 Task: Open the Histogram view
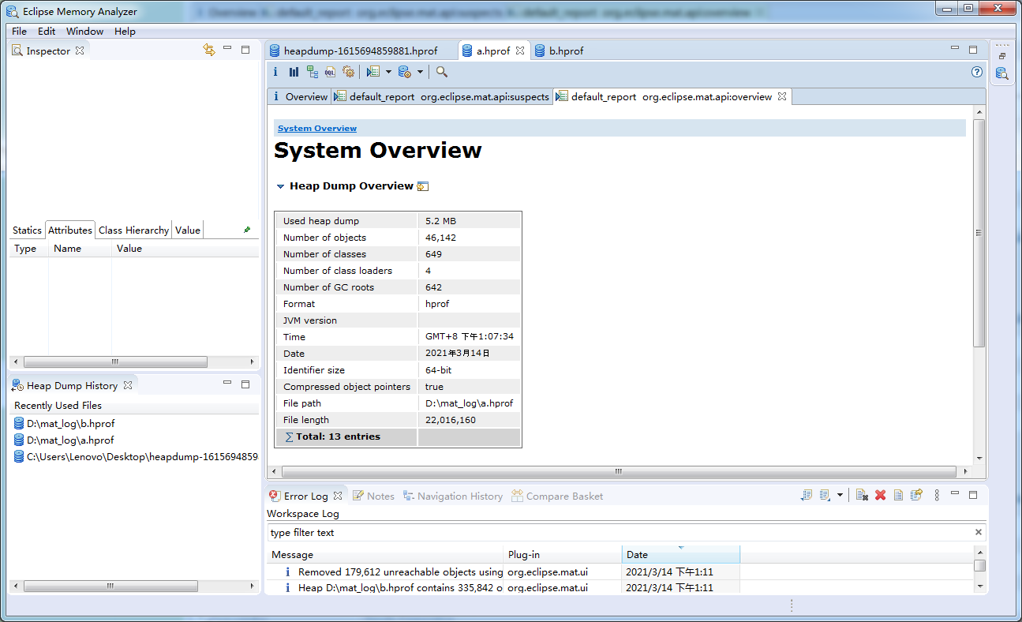(294, 72)
